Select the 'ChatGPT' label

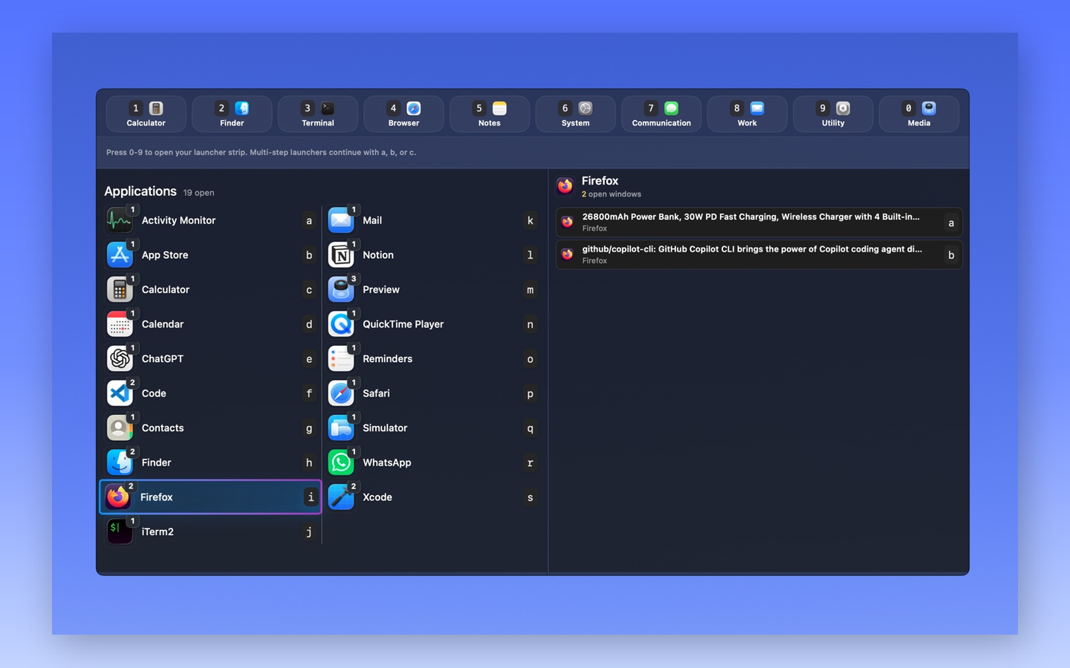[x=163, y=358]
